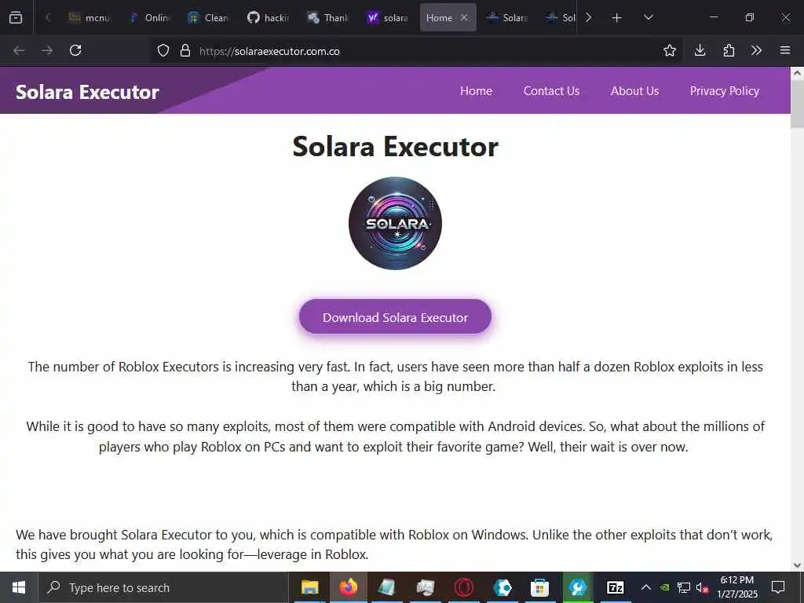This screenshot has width=804, height=603.
Task: Open the Privacy Policy page link
Action: (x=724, y=91)
